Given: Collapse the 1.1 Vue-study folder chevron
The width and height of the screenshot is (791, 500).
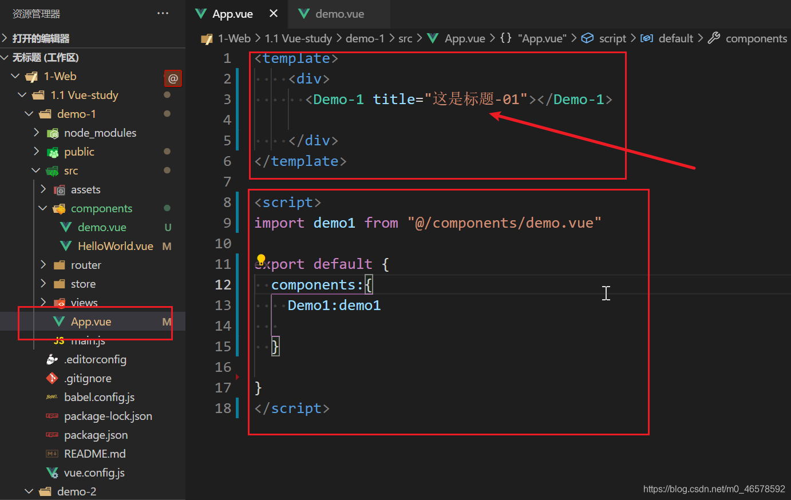Looking at the screenshot, I should click(22, 95).
